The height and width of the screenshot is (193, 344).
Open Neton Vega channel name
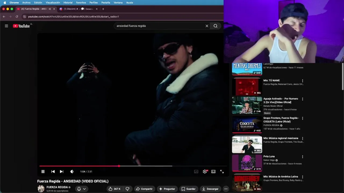[269, 160]
